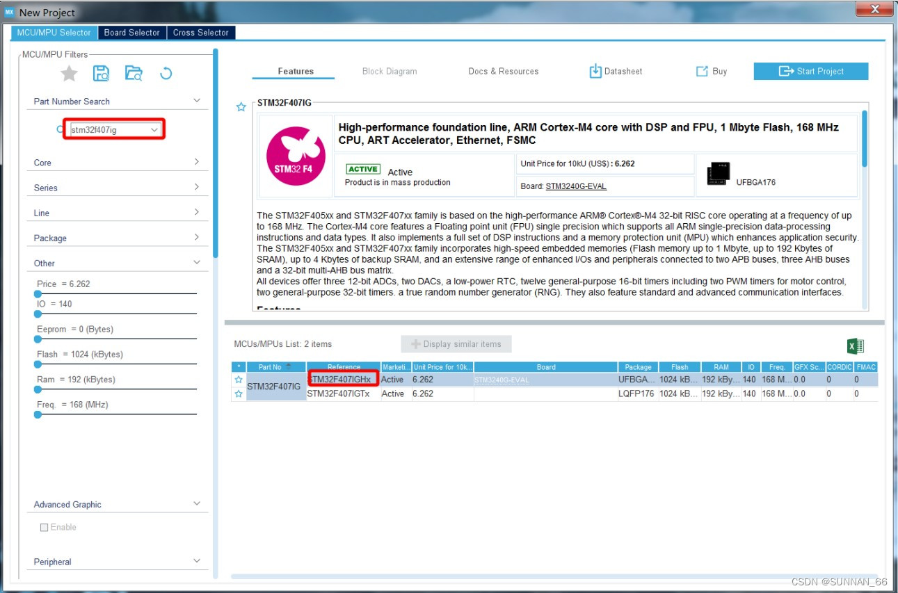
Task: Switch to the MCU/MPU Selector tab
Action: (x=55, y=33)
